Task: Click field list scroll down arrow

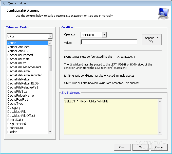Action: pyautogui.click(x=50, y=132)
